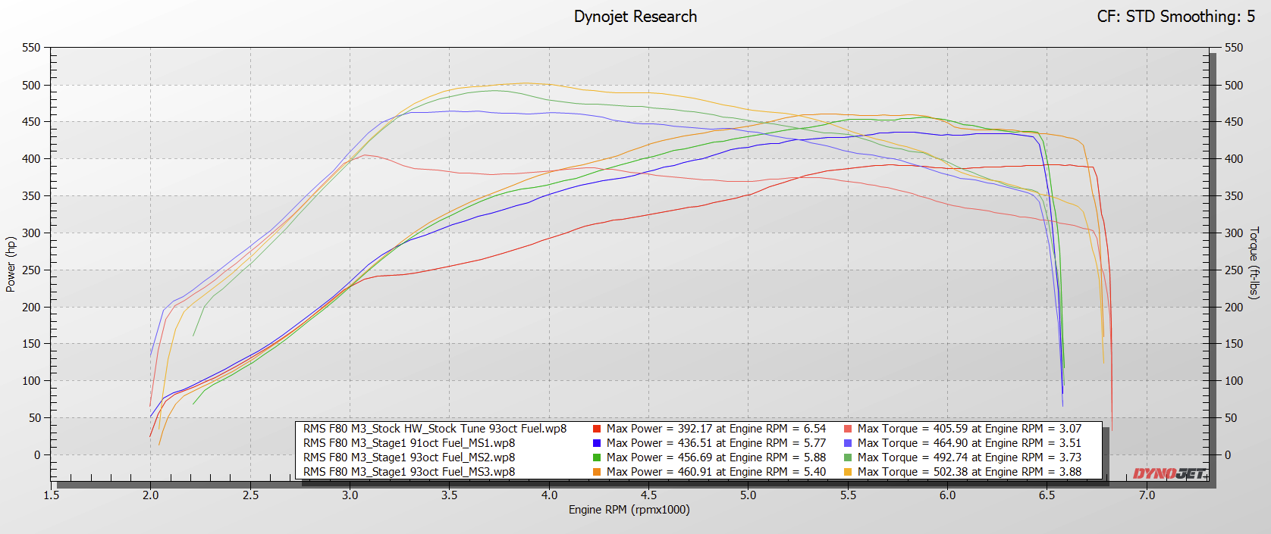Click the 150 label on the Torque axis

pyautogui.click(x=1234, y=343)
